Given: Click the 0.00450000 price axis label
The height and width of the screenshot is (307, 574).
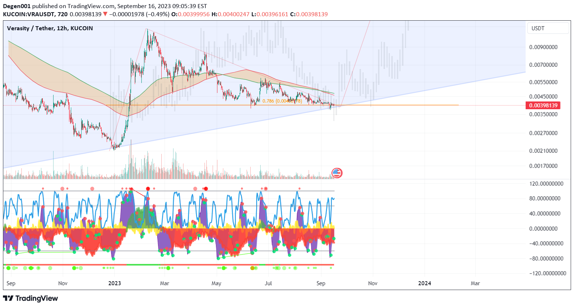Looking at the screenshot, I should click(543, 97).
